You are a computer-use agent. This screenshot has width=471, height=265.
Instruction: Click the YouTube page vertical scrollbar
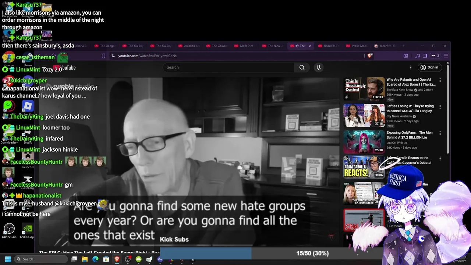click(448, 109)
